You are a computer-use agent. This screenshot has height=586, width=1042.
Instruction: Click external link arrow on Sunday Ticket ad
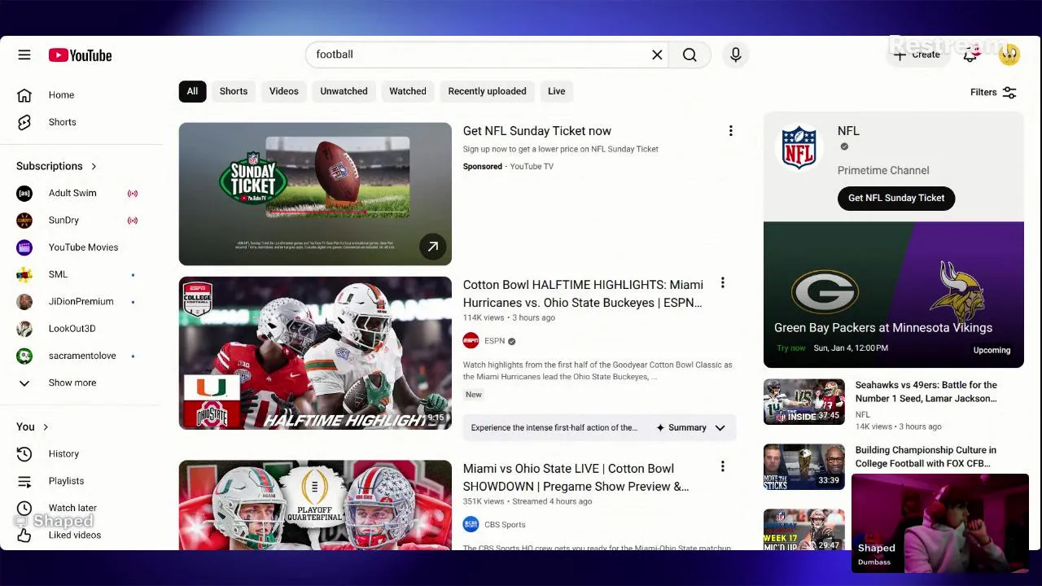(x=433, y=247)
